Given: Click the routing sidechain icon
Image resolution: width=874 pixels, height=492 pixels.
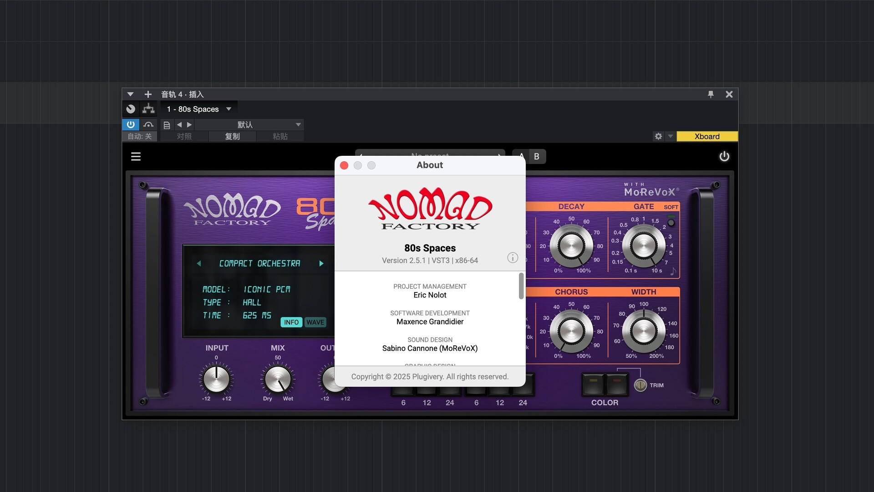Looking at the screenshot, I should (x=148, y=109).
